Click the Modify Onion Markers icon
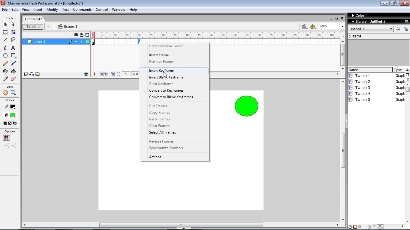 (119, 74)
